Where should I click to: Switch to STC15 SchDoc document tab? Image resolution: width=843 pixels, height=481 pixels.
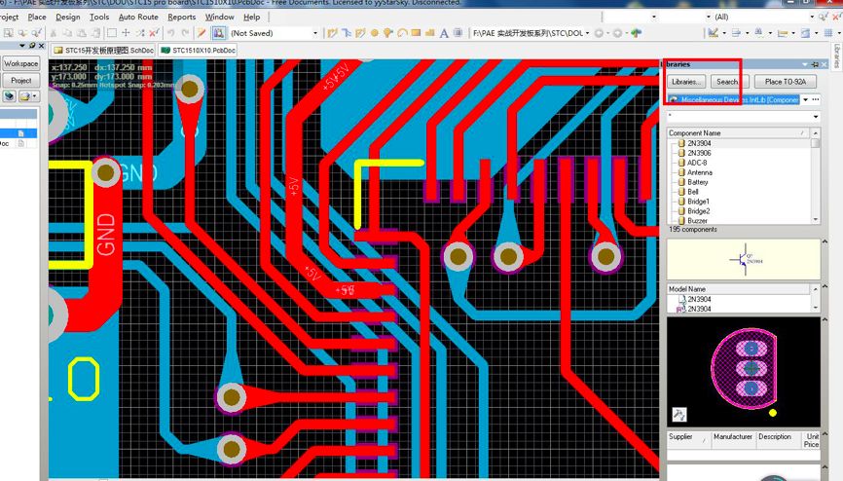(104, 50)
